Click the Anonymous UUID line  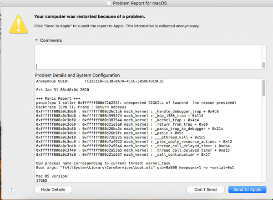[100, 81]
